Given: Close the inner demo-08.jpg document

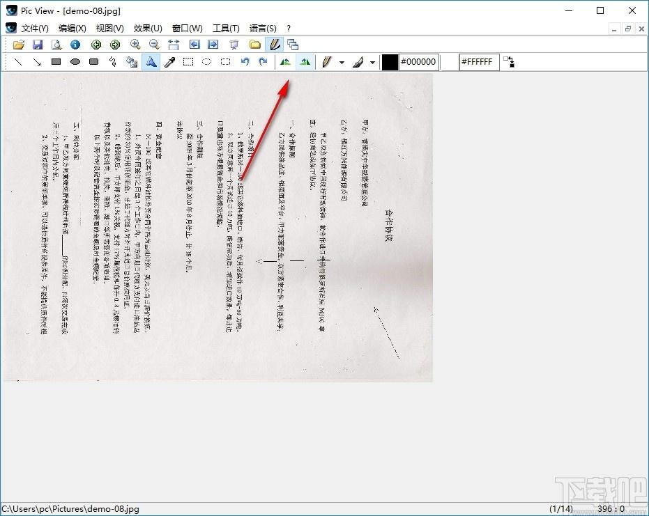Looking at the screenshot, I should click(641, 29).
